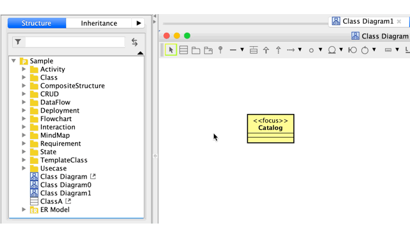
Task: Collapse the Sample project node
Action: (x=13, y=61)
